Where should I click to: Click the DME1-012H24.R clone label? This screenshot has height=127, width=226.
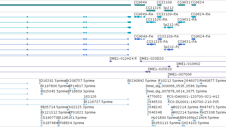123,58
